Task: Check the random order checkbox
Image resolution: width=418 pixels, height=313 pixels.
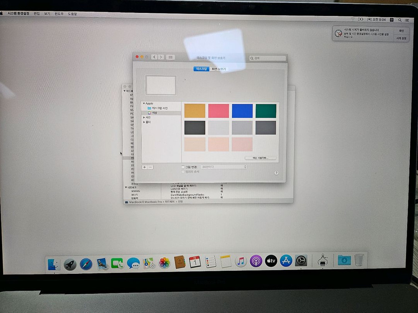Action: pyautogui.click(x=182, y=172)
